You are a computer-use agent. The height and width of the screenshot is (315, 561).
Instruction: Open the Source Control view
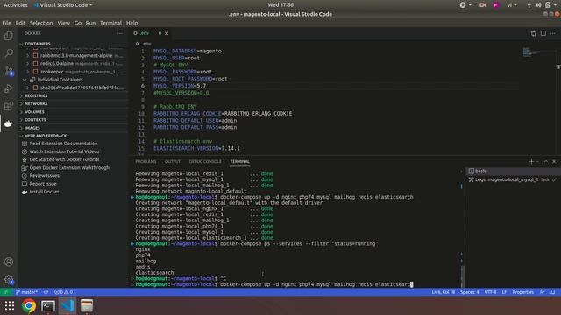click(x=9, y=71)
